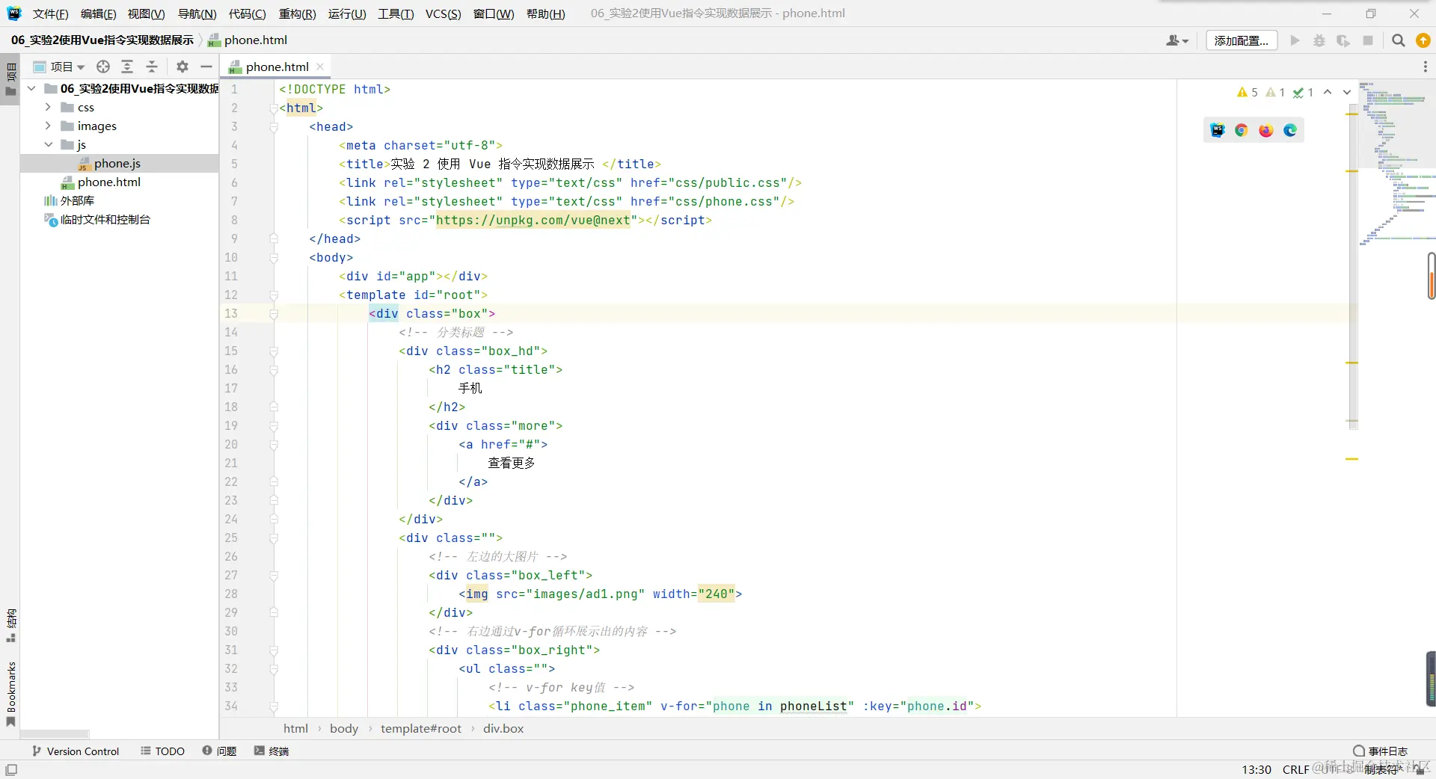The width and height of the screenshot is (1436, 779).
Task: Open project panel settings gear
Action: pyautogui.click(x=182, y=67)
